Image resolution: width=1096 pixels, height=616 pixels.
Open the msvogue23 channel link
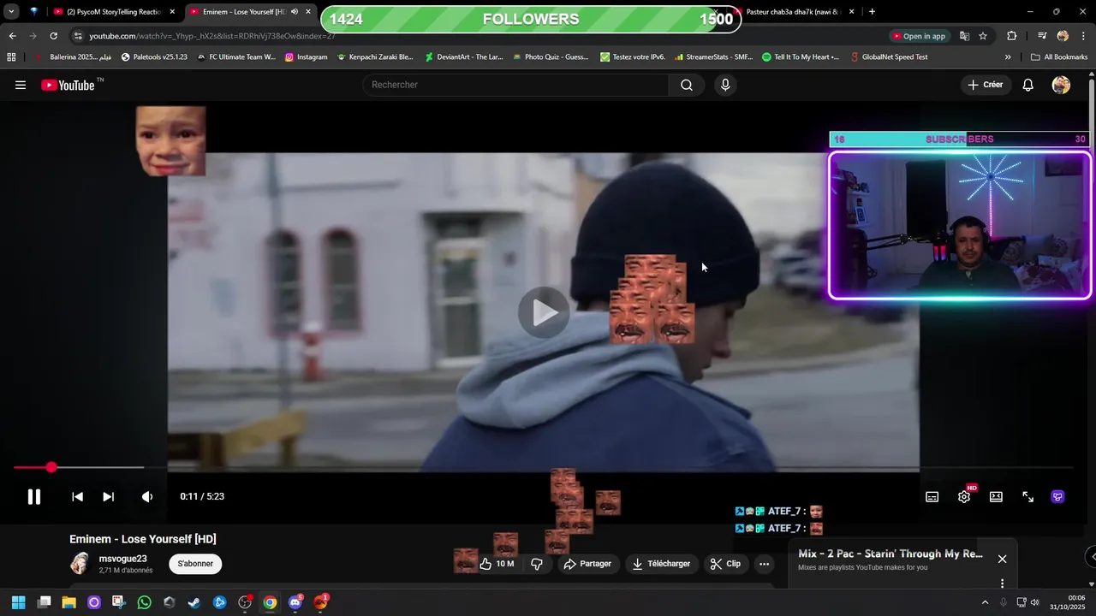(x=123, y=559)
